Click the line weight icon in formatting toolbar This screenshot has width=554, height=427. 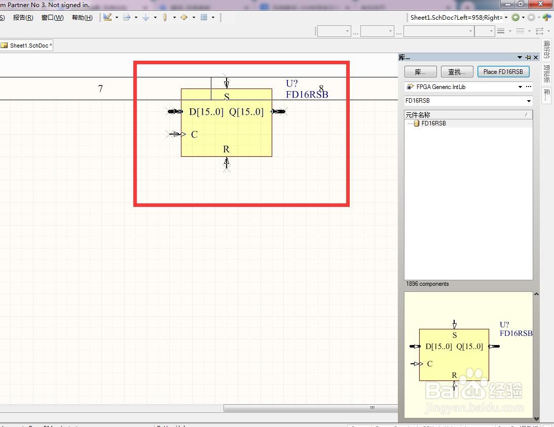click(501, 31)
